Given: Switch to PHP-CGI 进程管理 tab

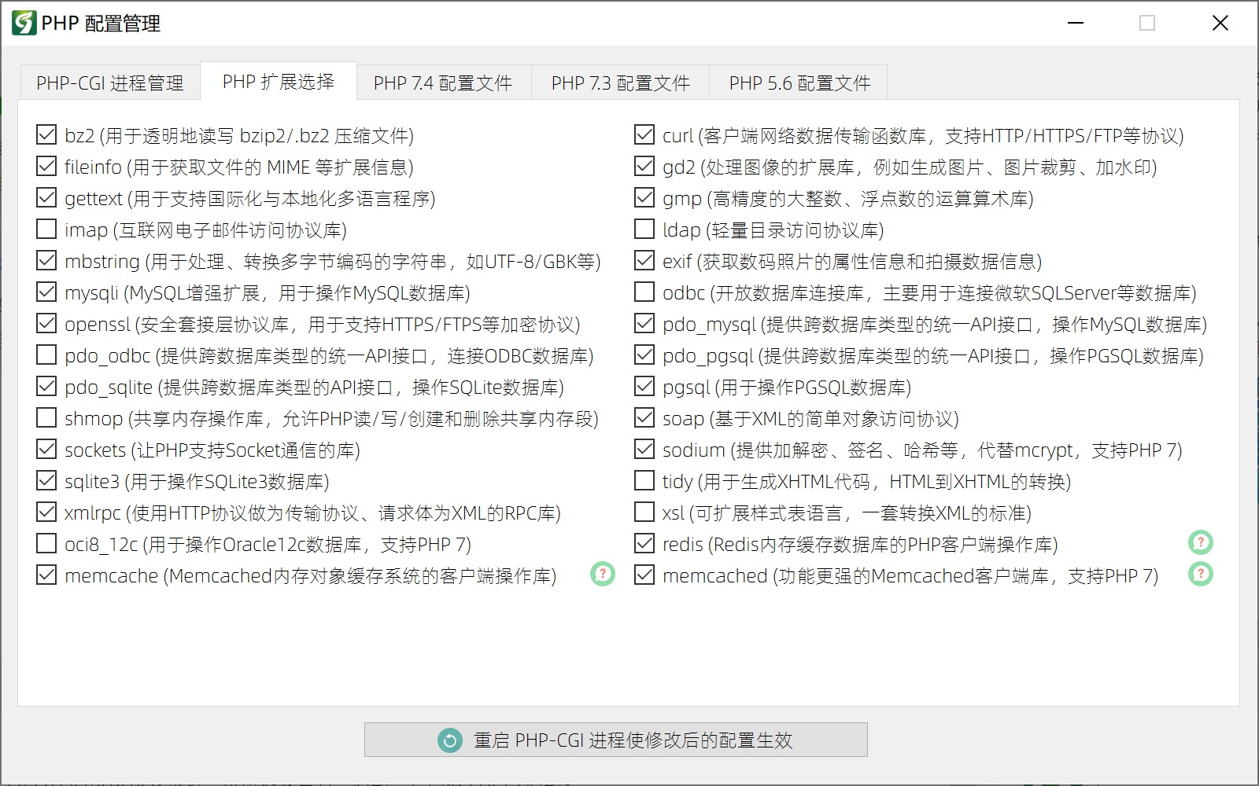Looking at the screenshot, I should click(109, 83).
